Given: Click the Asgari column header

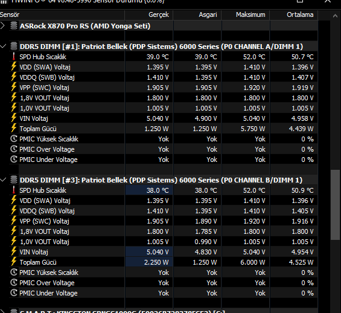Looking at the screenshot, I should click(197, 15).
